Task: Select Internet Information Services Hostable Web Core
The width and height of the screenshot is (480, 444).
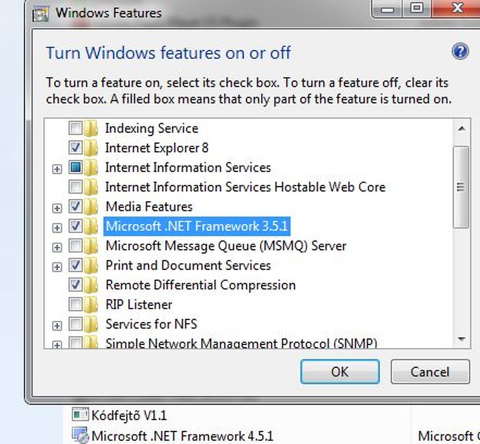Action: [245, 187]
